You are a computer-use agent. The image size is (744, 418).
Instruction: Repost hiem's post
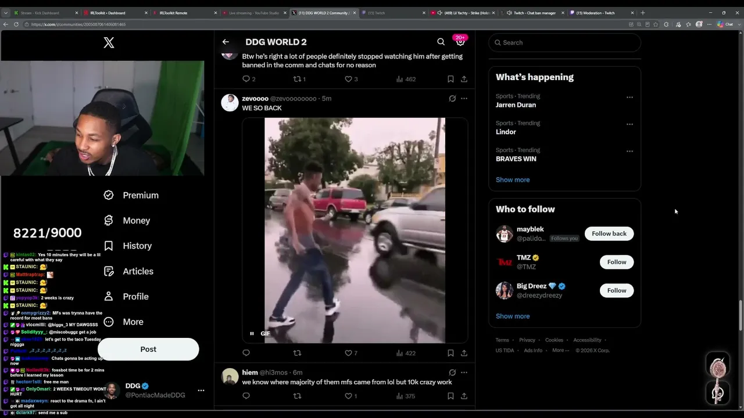click(x=297, y=396)
